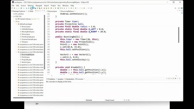Image resolution: width=194 pixels, height=109 pixels.
Task: Click Link with Editor icon in Package Explorer
Action: [x=38, y=11]
